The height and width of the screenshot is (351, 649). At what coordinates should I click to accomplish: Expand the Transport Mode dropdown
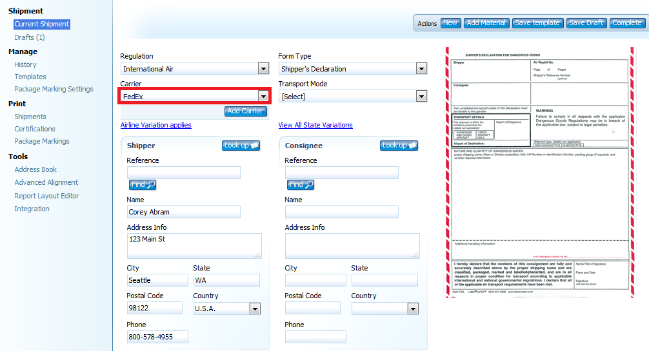(421, 97)
